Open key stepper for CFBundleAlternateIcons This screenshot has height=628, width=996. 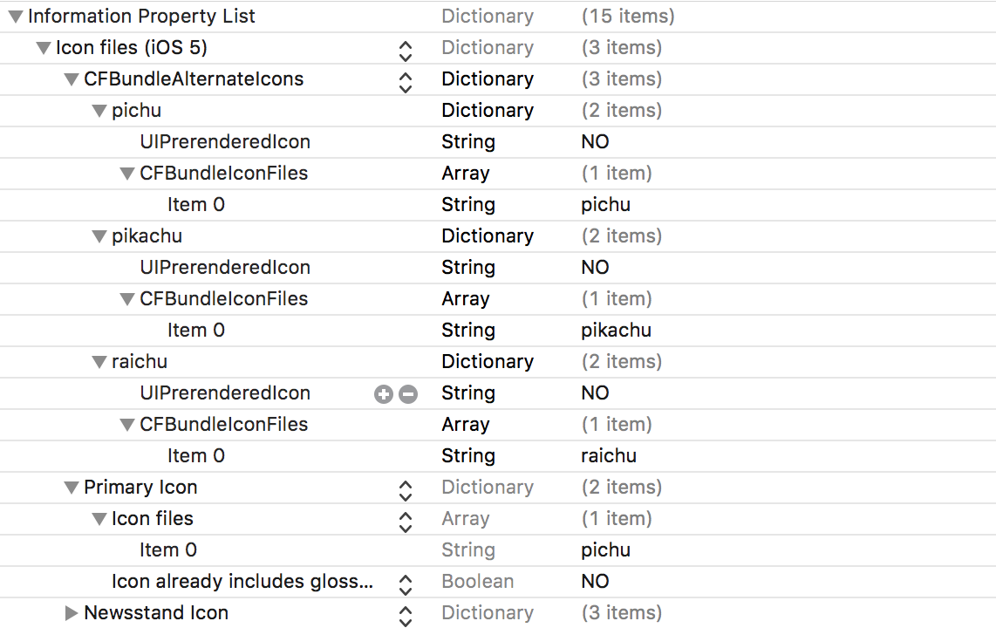405,81
